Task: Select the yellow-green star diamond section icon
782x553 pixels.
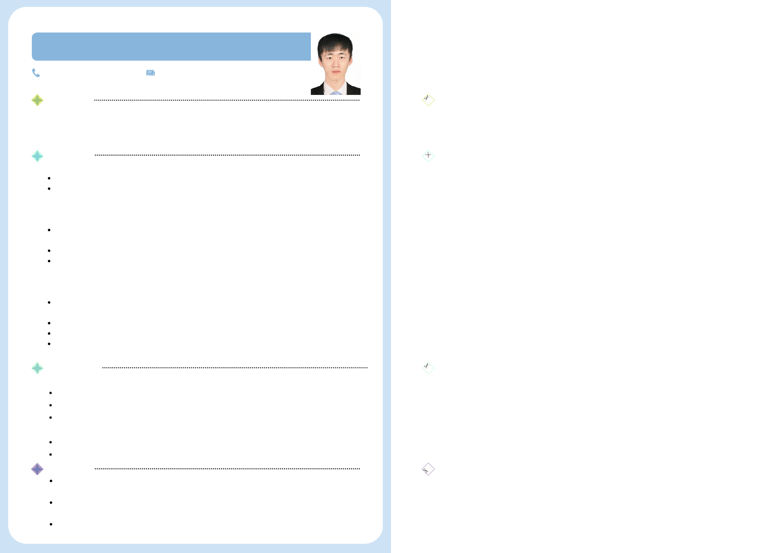Action: [37, 100]
